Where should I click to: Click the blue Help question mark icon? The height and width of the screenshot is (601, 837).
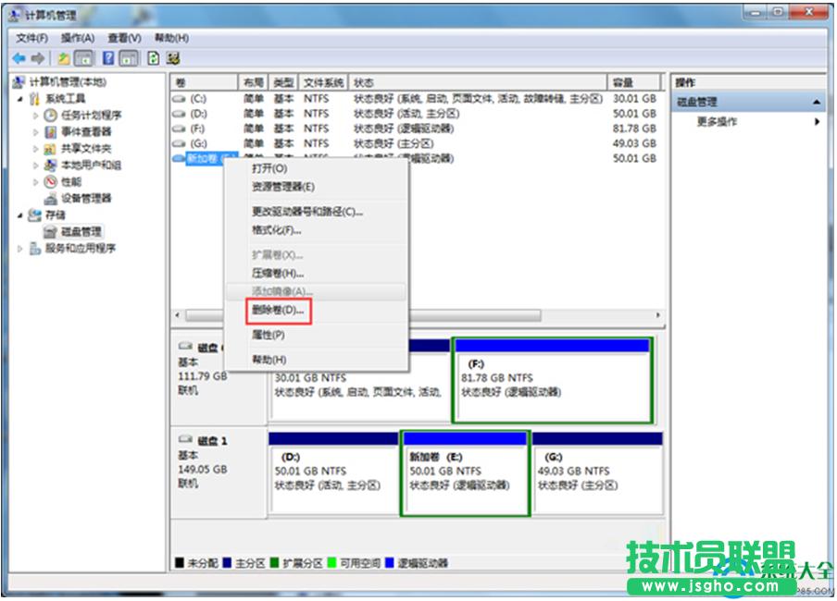[108, 58]
